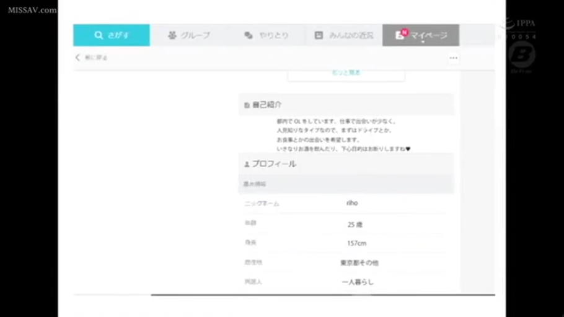The height and width of the screenshot is (317, 564).
Task: Switch to the みんなの近況 tab
Action: coord(344,35)
